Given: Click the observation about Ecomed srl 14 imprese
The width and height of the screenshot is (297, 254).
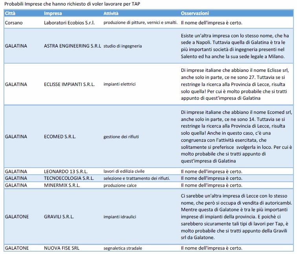Looking at the screenshot, I should pos(236,137).
